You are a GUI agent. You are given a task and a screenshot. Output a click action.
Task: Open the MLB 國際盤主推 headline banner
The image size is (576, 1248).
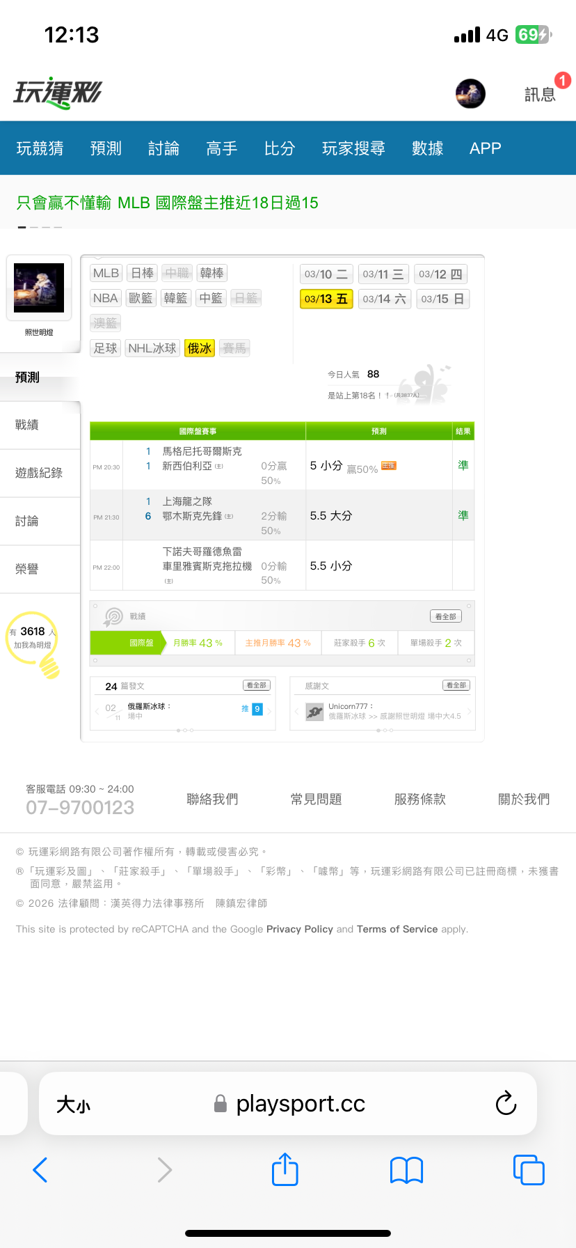[x=168, y=203]
